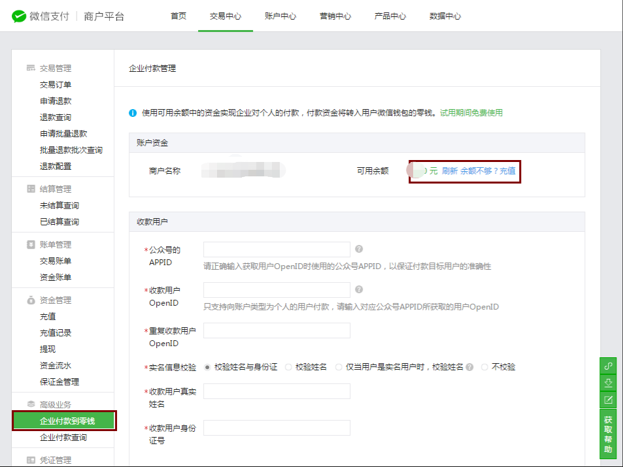Image resolution: width=623 pixels, height=467 pixels.
Task: Open 未结算查询 in sidebar
Action: 59,205
